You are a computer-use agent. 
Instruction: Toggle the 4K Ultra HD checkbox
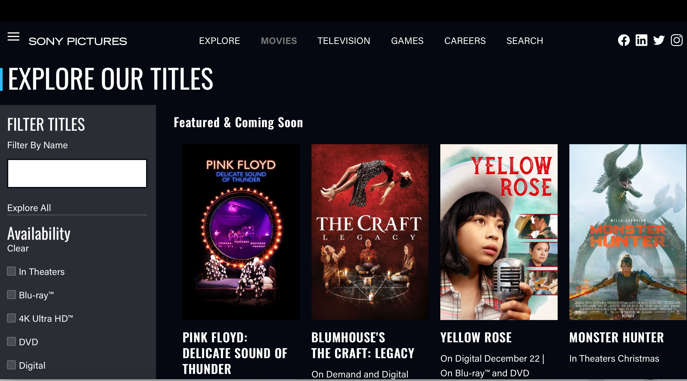[x=11, y=318]
